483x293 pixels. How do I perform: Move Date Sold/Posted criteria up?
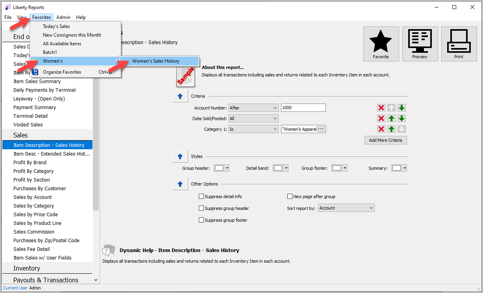[x=391, y=119]
